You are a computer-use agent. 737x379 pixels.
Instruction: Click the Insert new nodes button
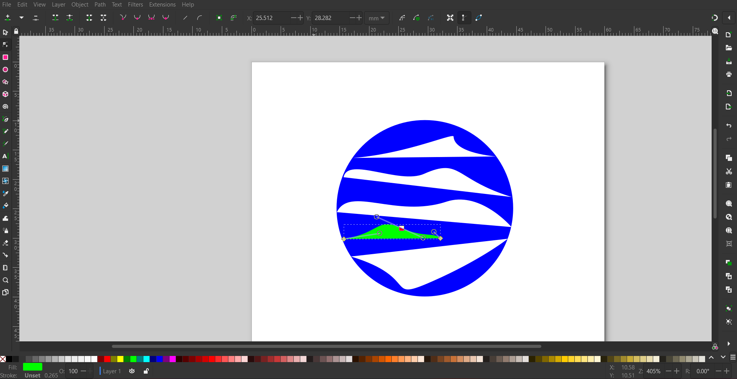tap(8, 18)
